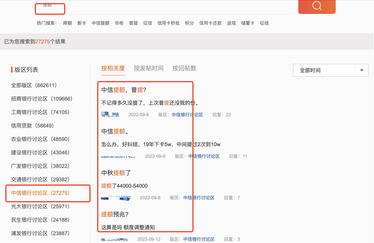Viewport: 374px width, 243px height.
Task: Open the post titled 中秋提额了
Action: coord(116,173)
